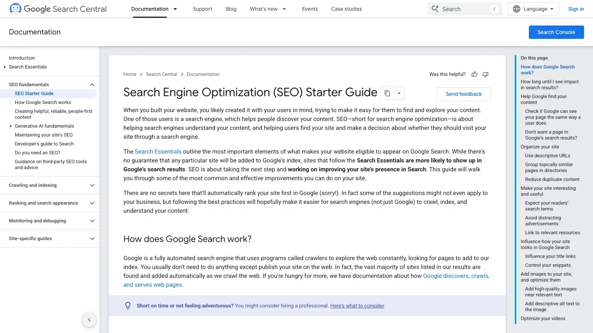Click Home in the breadcrumb

130,74
